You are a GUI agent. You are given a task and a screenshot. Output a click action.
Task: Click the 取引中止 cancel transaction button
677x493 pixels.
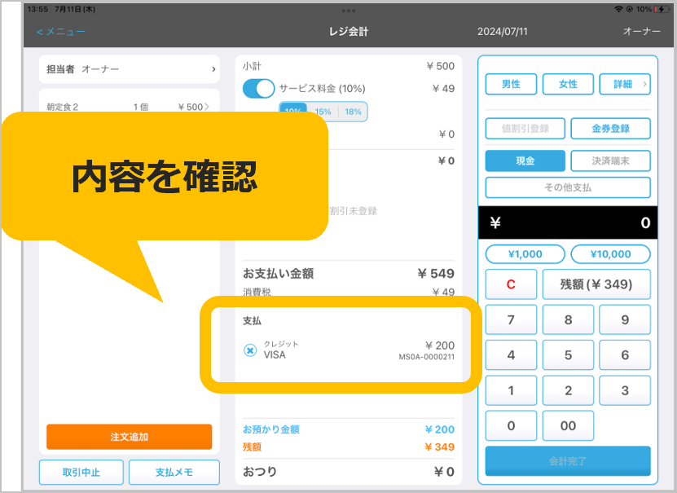pos(81,472)
